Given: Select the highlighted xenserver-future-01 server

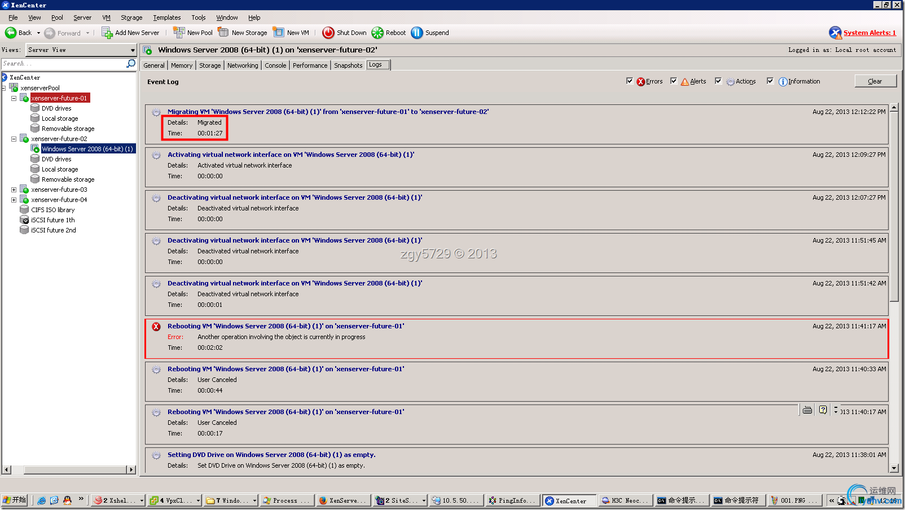Looking at the screenshot, I should tap(59, 98).
